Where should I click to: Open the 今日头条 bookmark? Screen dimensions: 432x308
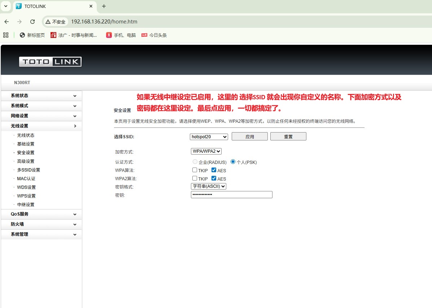pos(154,35)
